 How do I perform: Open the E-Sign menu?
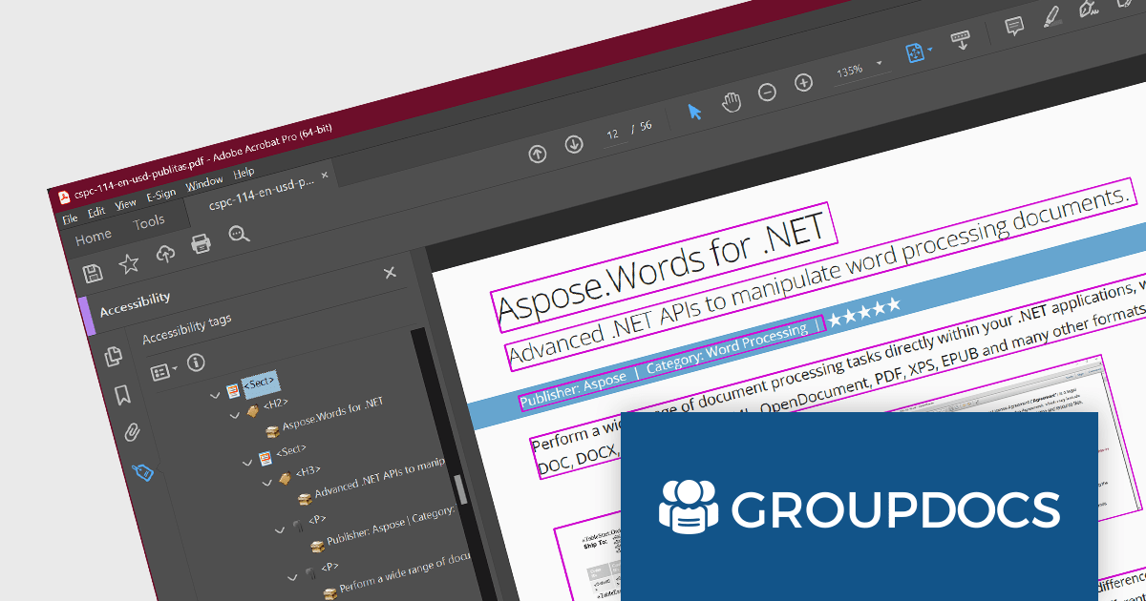160,194
